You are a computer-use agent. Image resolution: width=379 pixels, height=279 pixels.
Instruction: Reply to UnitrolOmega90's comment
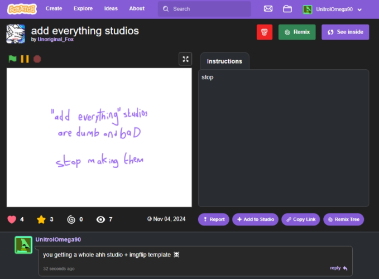[x=338, y=268]
